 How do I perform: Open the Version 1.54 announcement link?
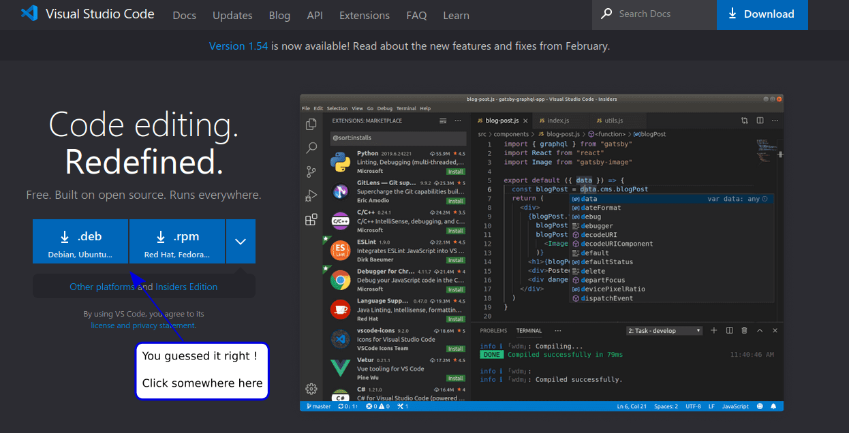click(238, 46)
